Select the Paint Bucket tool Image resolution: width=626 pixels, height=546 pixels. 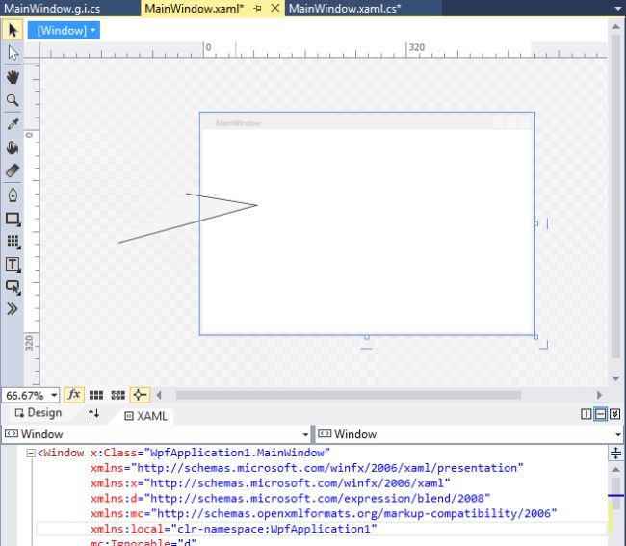coord(13,147)
